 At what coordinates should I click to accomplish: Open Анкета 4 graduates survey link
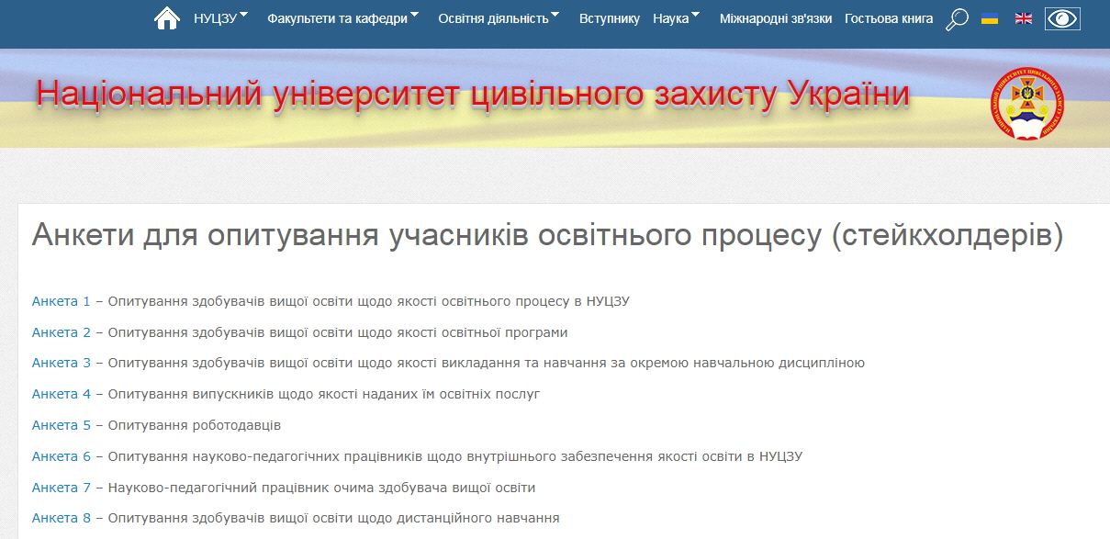point(62,394)
